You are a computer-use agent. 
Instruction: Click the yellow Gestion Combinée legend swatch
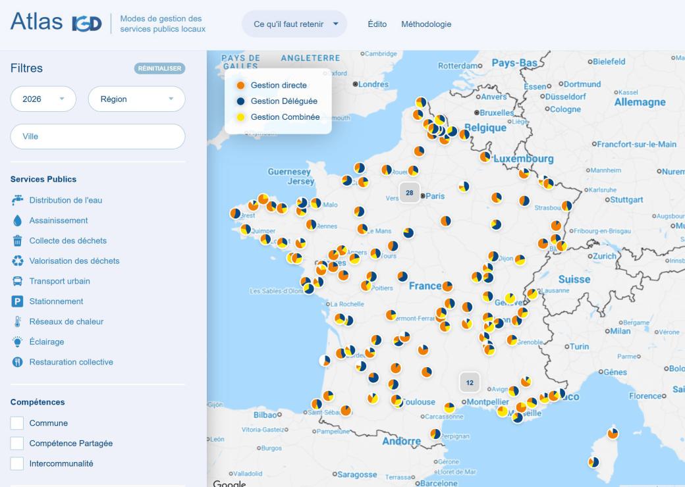coord(240,117)
